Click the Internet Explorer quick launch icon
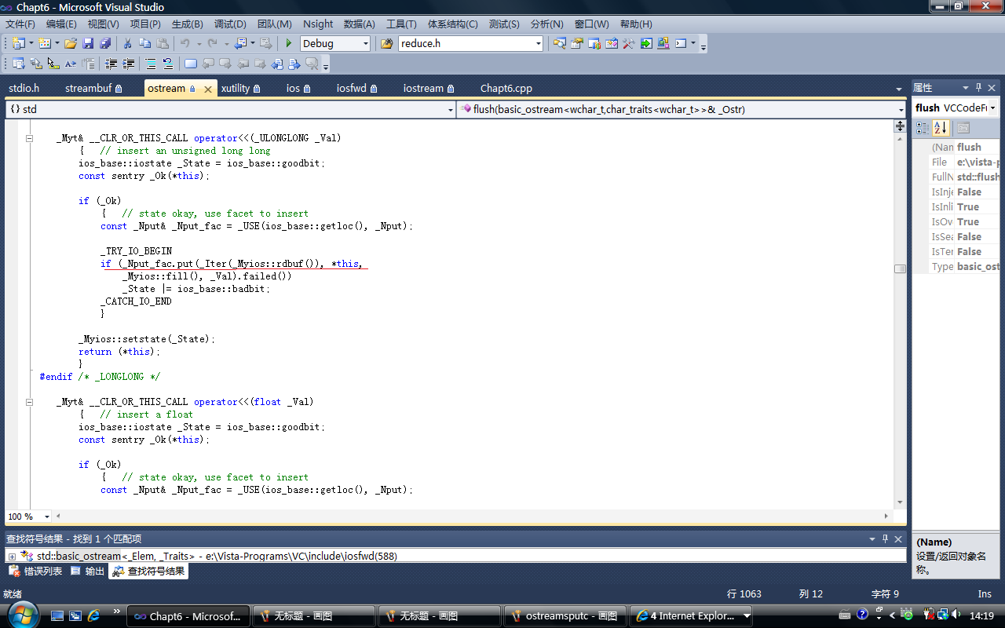Image resolution: width=1005 pixels, height=628 pixels. click(x=94, y=615)
